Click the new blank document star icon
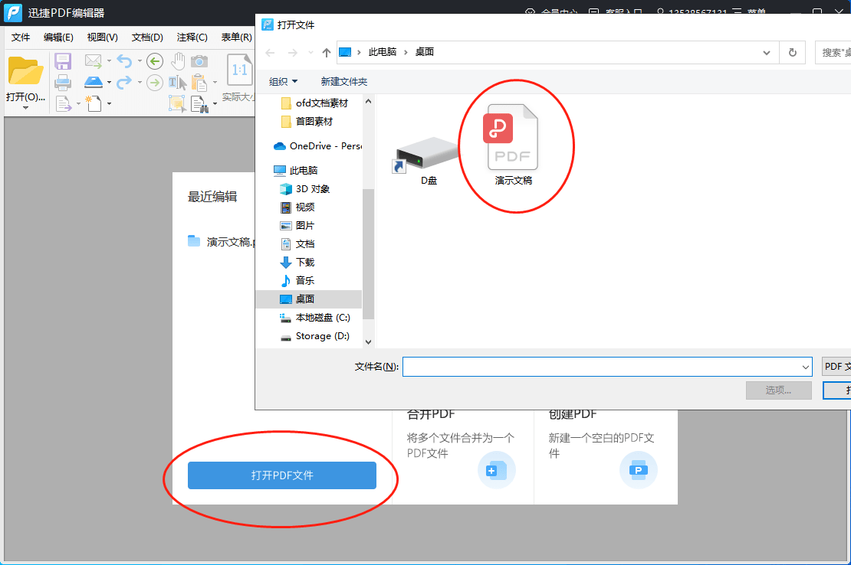This screenshot has height=565, width=851. pos(94,103)
